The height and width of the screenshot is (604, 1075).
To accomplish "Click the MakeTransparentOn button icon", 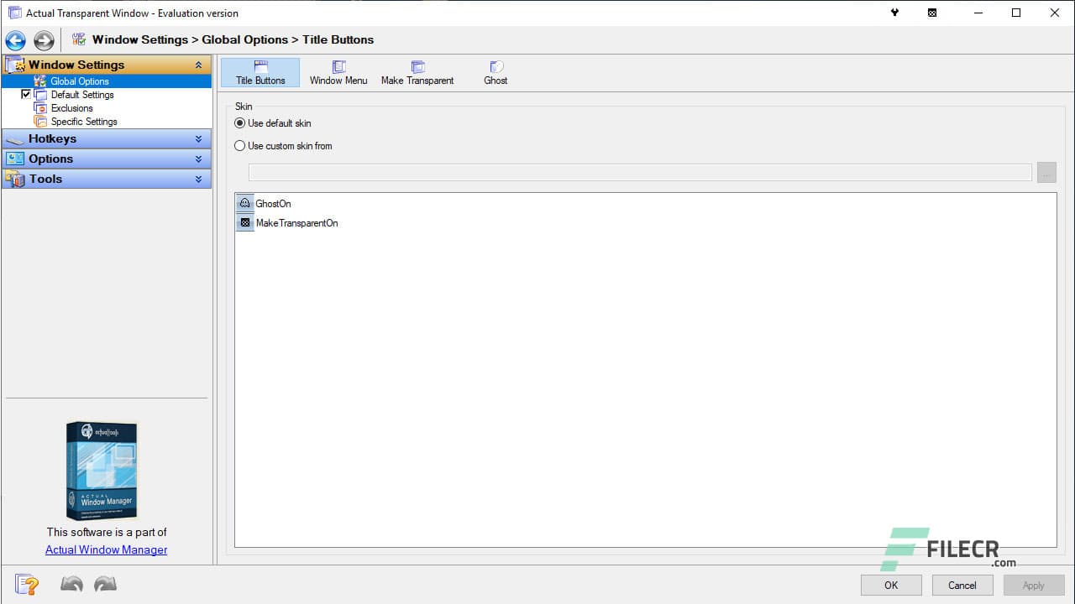I will point(244,222).
